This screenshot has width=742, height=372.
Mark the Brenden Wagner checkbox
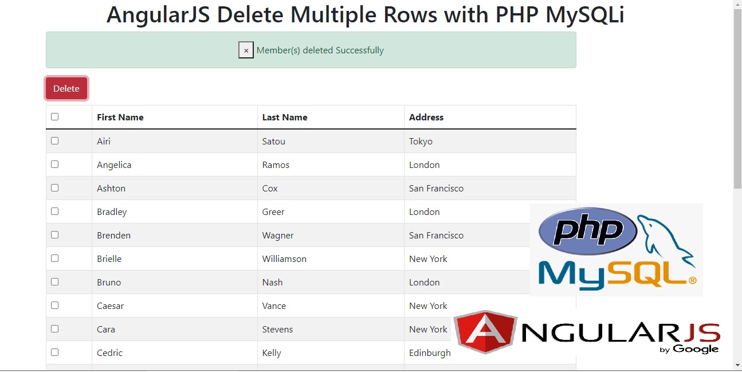coord(54,234)
